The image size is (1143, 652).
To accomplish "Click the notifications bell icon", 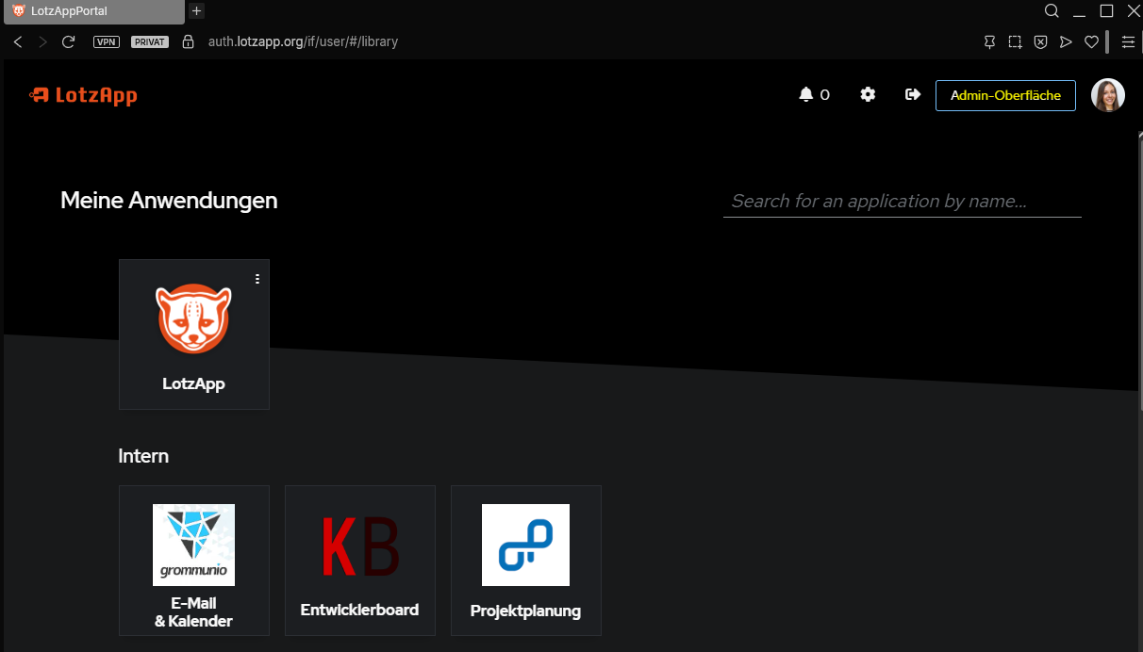I will pyautogui.click(x=805, y=94).
